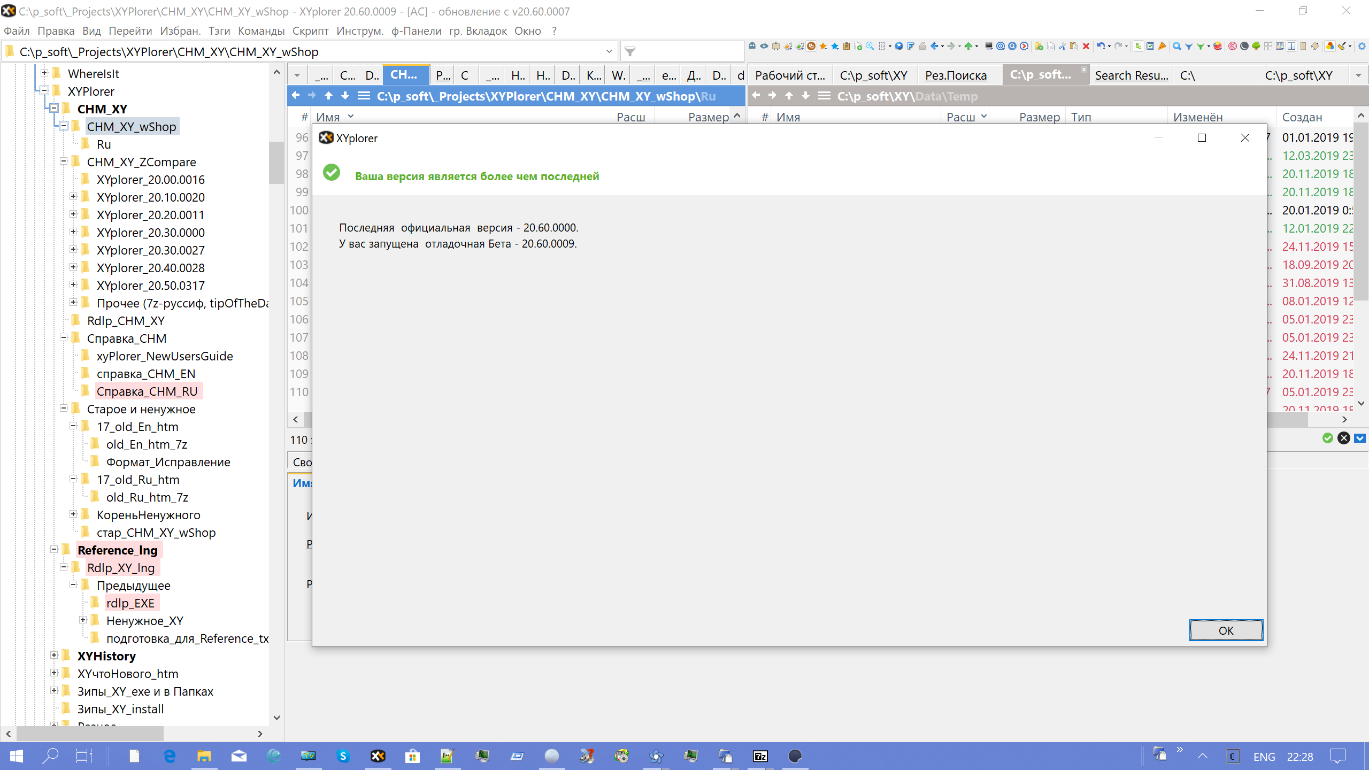Image resolution: width=1369 pixels, height=770 pixels.
Task: Click the live filter input box
Action: pos(687,51)
